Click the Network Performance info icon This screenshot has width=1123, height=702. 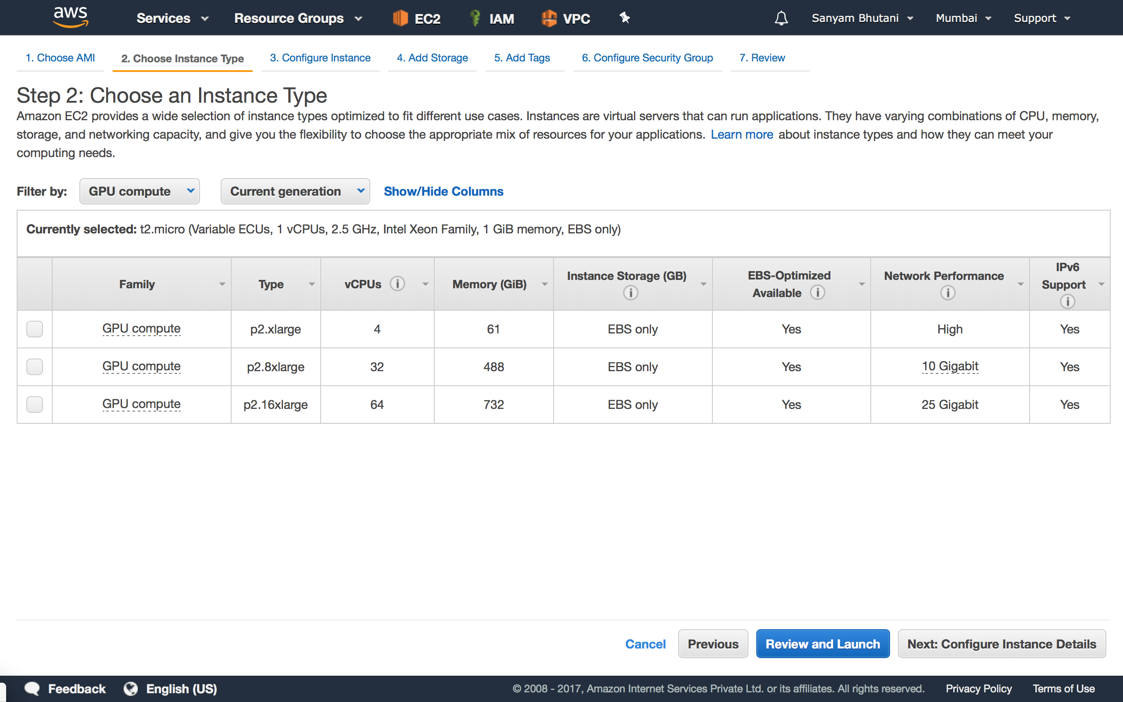[947, 293]
